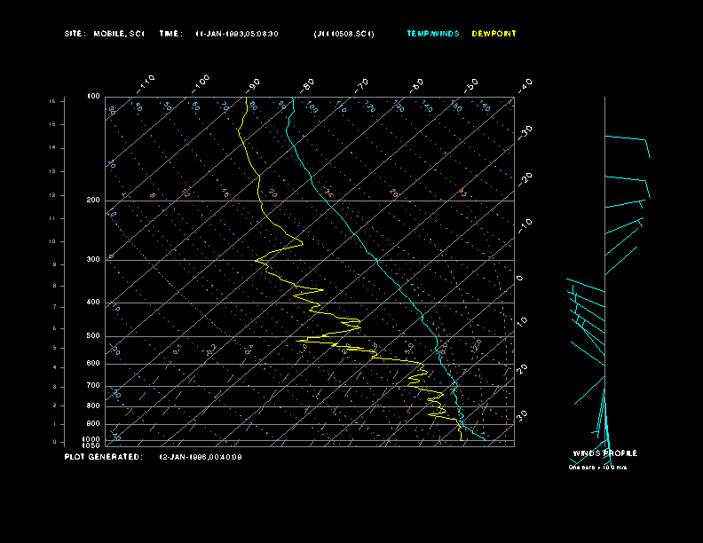The image size is (703, 543).
Task: Click the 30 isotherm label on right edge
Action: pos(522,415)
